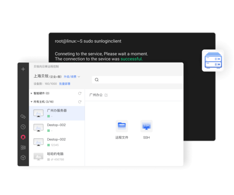Select the first Destop-002 host without ID
Viewport: 234px width, 195px height.
[x=57, y=127]
